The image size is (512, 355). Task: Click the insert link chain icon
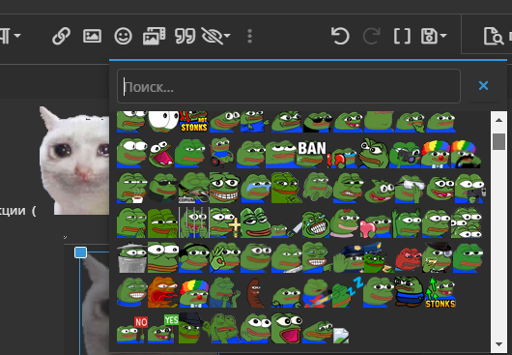(x=62, y=36)
